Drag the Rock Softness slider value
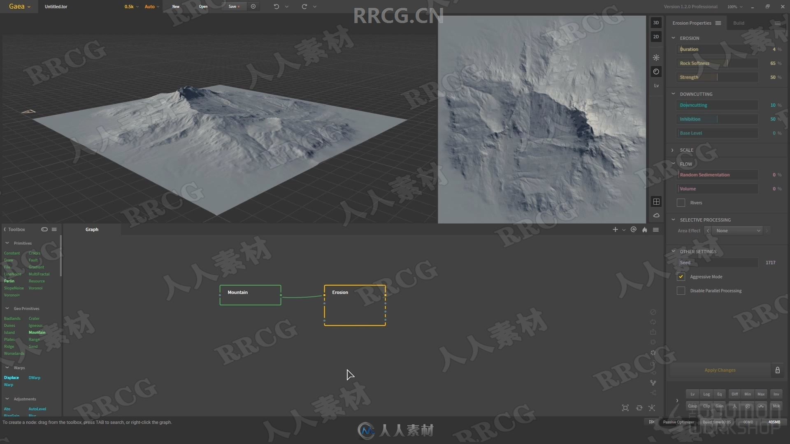 tap(727, 63)
